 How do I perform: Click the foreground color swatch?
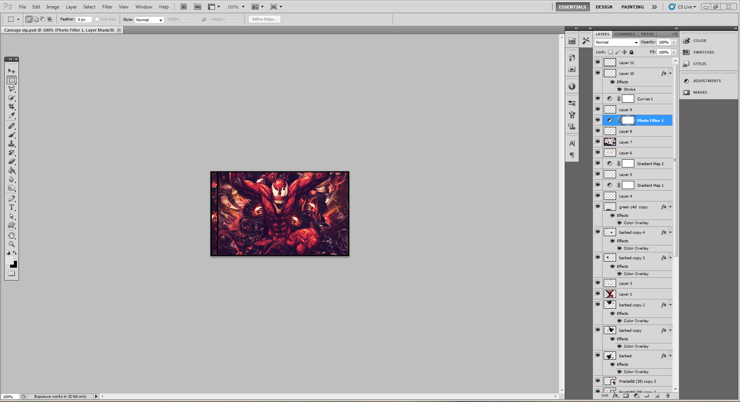[x=9, y=260]
